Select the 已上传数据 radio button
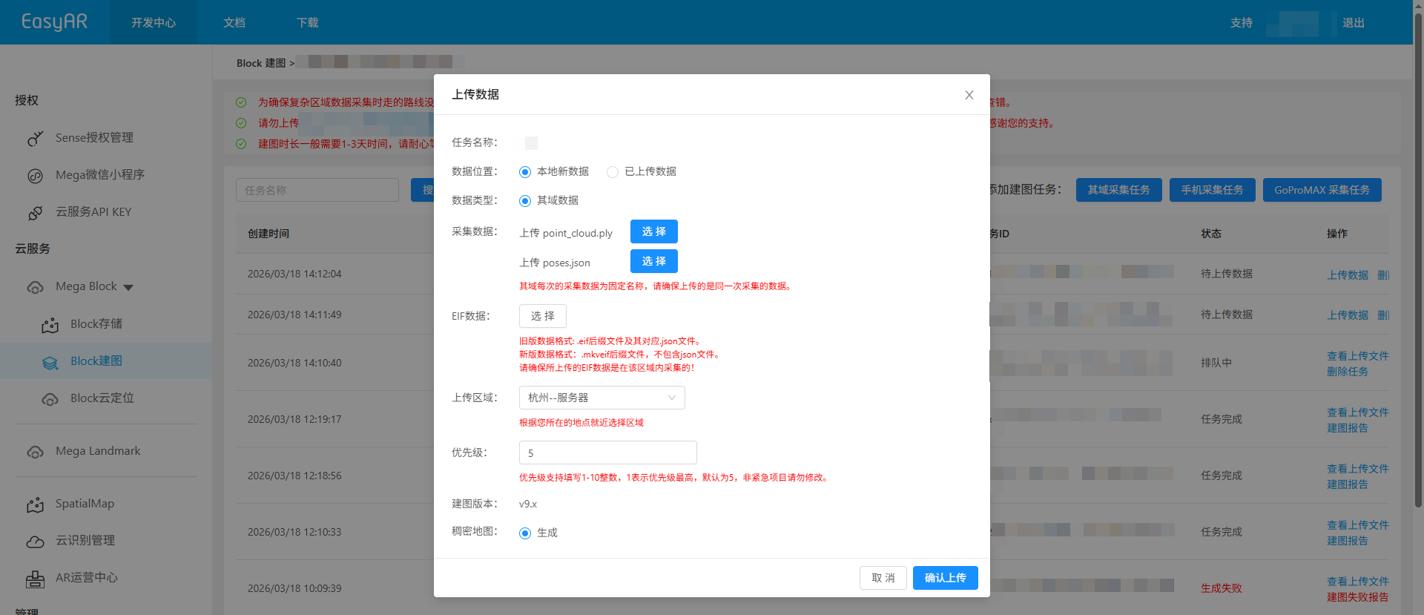This screenshot has width=1424, height=615. click(x=613, y=172)
